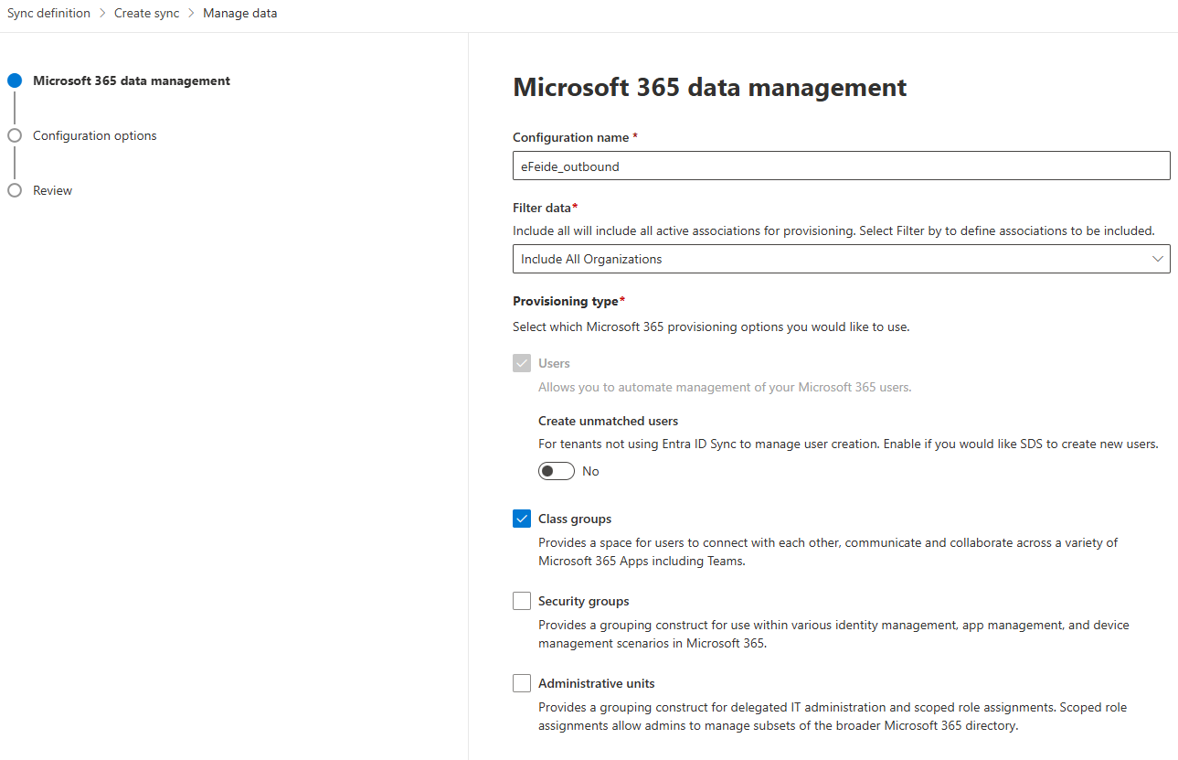
Task: Click the disabled Users checkbox
Action: click(x=522, y=363)
